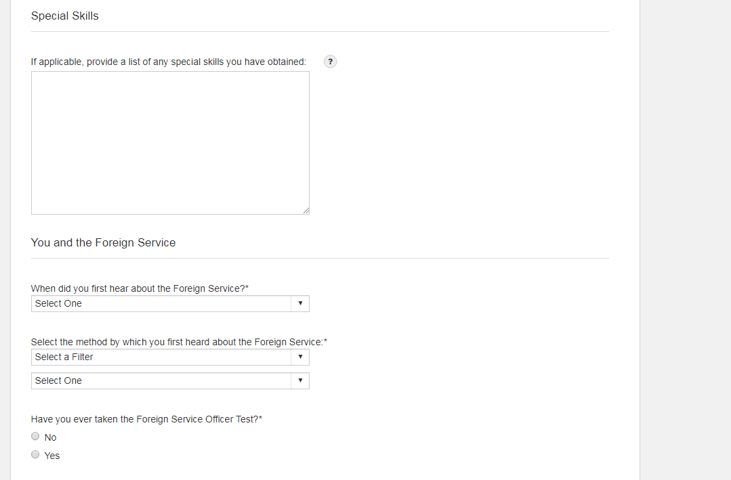
Task: Click the "If applicable, provide a list" label
Action: [x=169, y=62]
